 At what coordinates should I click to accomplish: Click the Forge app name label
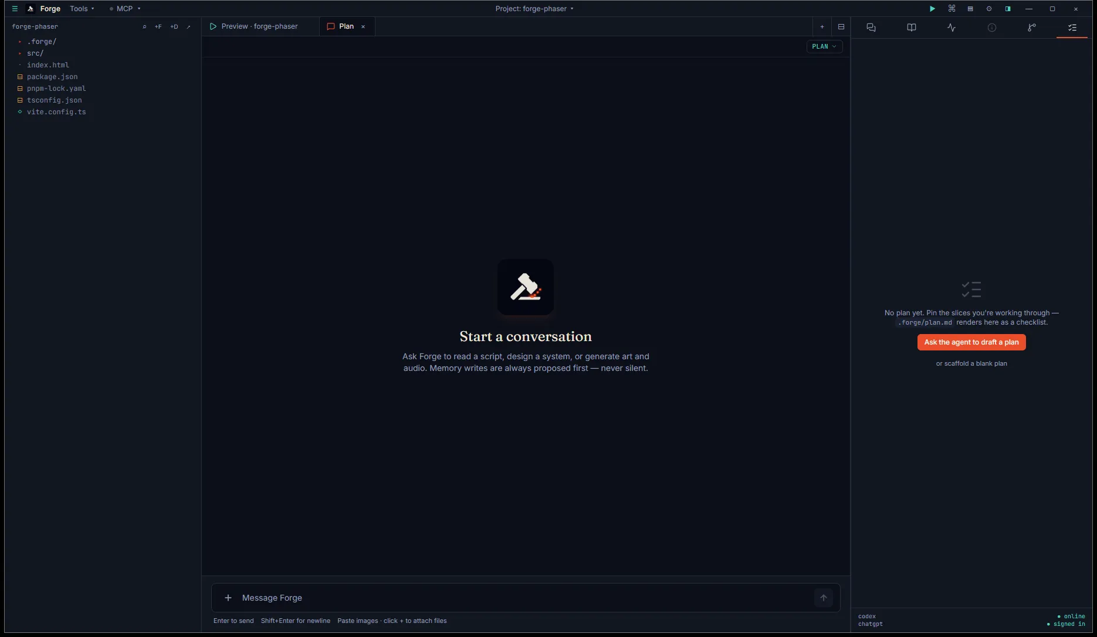(50, 9)
